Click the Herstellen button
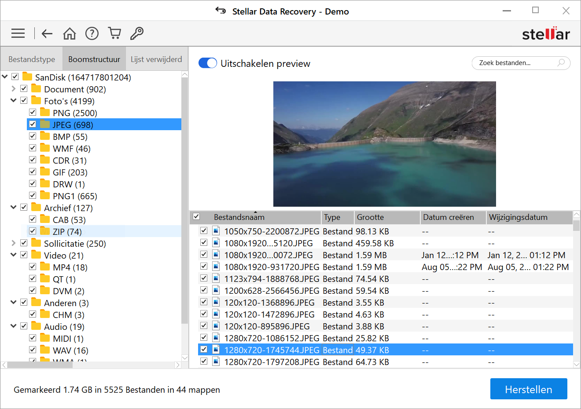 [529, 389]
